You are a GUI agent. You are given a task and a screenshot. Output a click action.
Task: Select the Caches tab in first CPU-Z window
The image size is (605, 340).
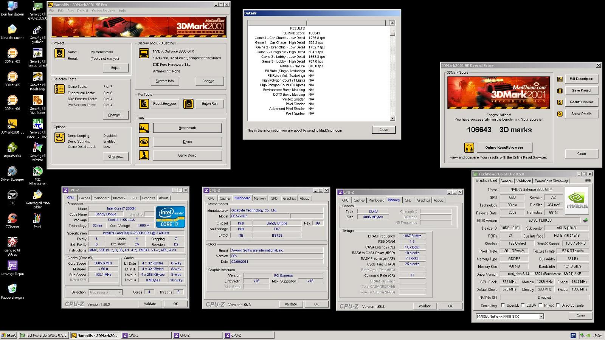(84, 198)
